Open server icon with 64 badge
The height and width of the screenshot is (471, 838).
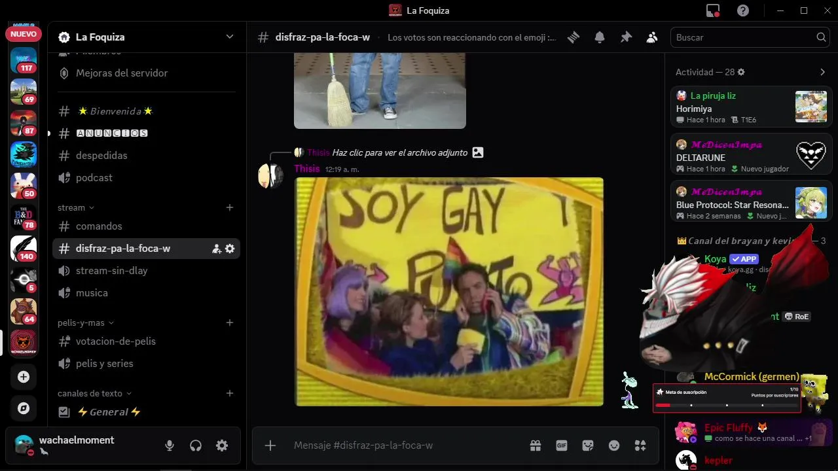pos(24,311)
